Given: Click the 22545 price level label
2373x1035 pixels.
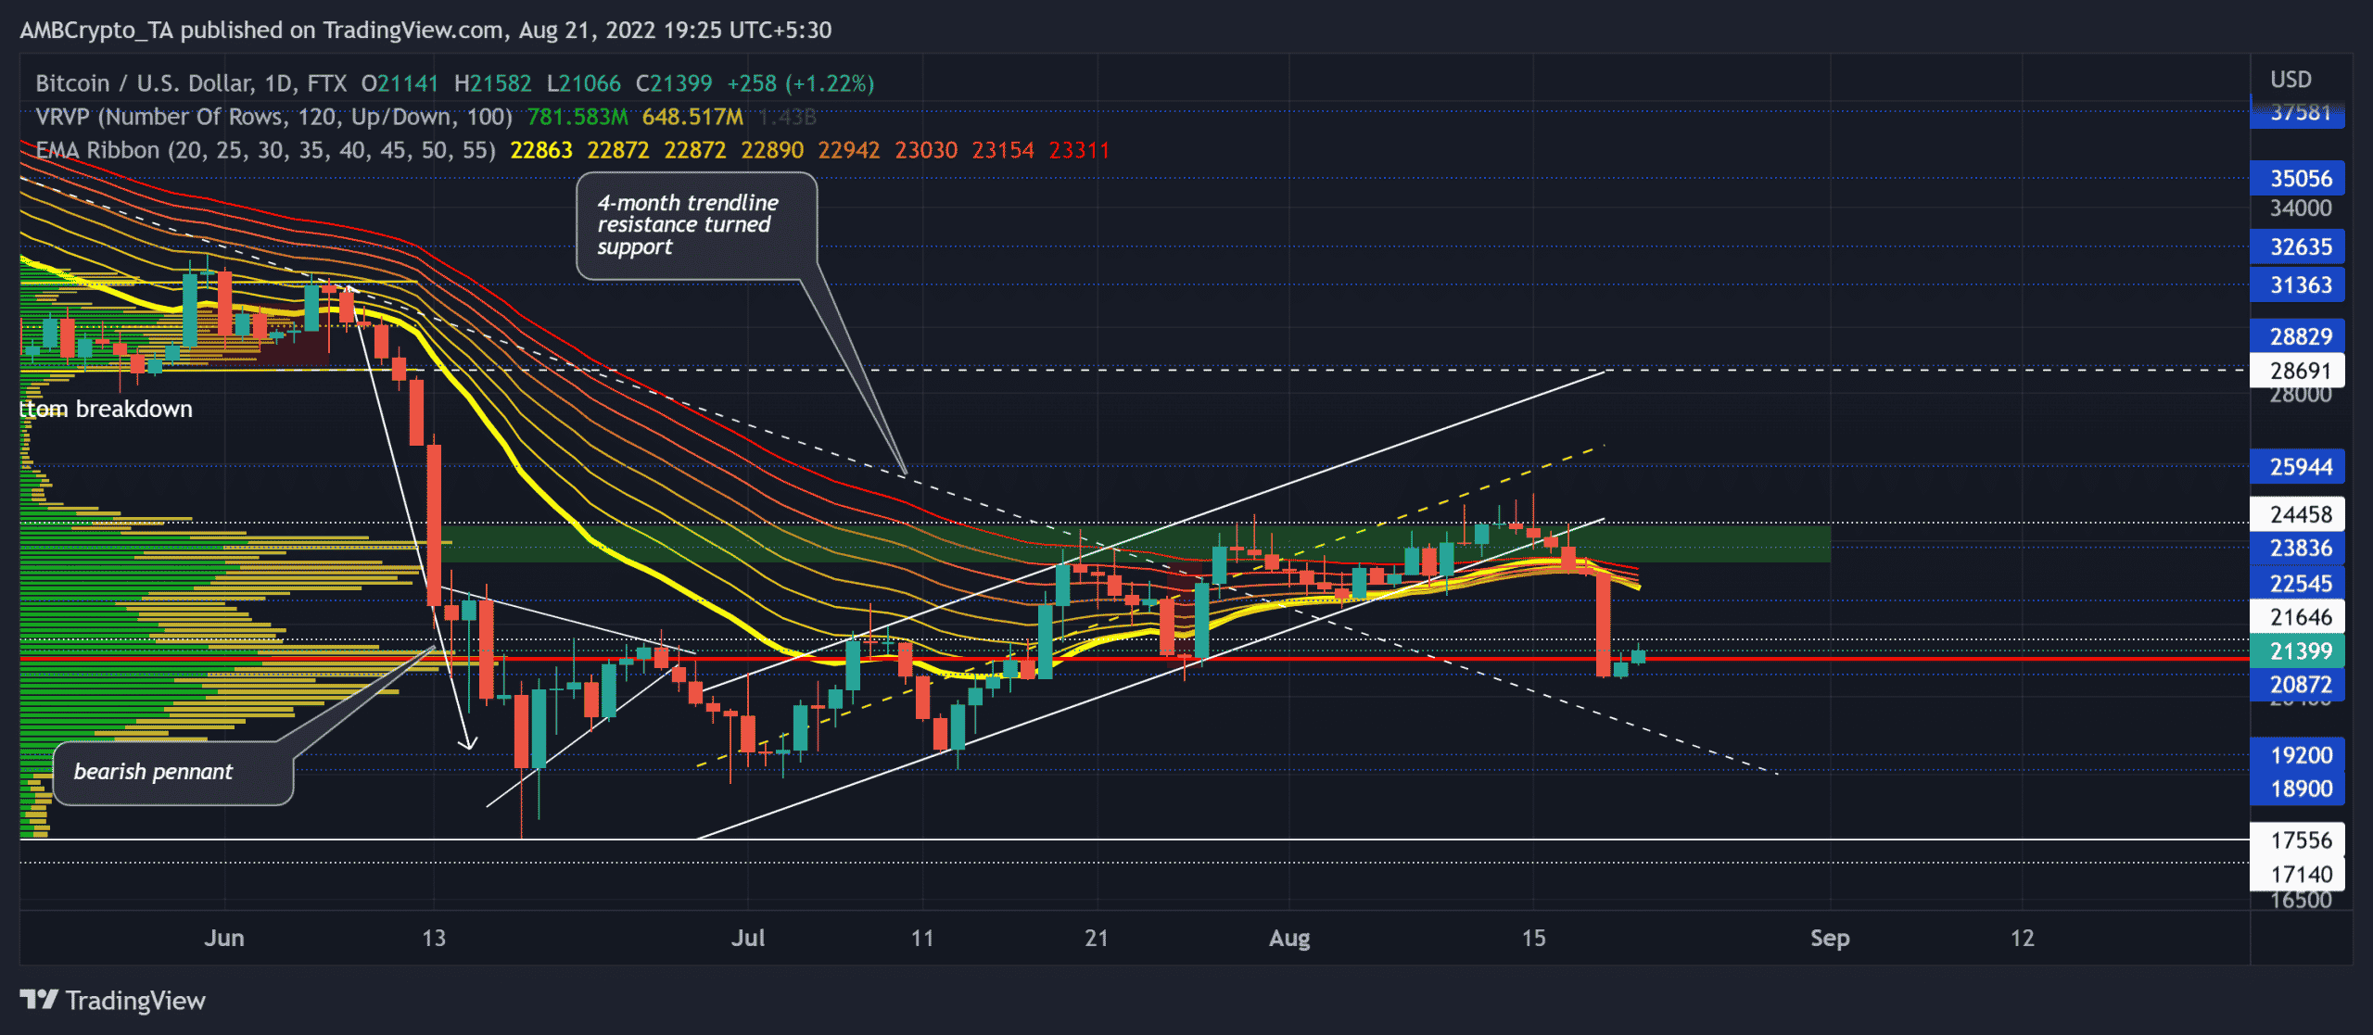Looking at the screenshot, I should tap(2298, 584).
